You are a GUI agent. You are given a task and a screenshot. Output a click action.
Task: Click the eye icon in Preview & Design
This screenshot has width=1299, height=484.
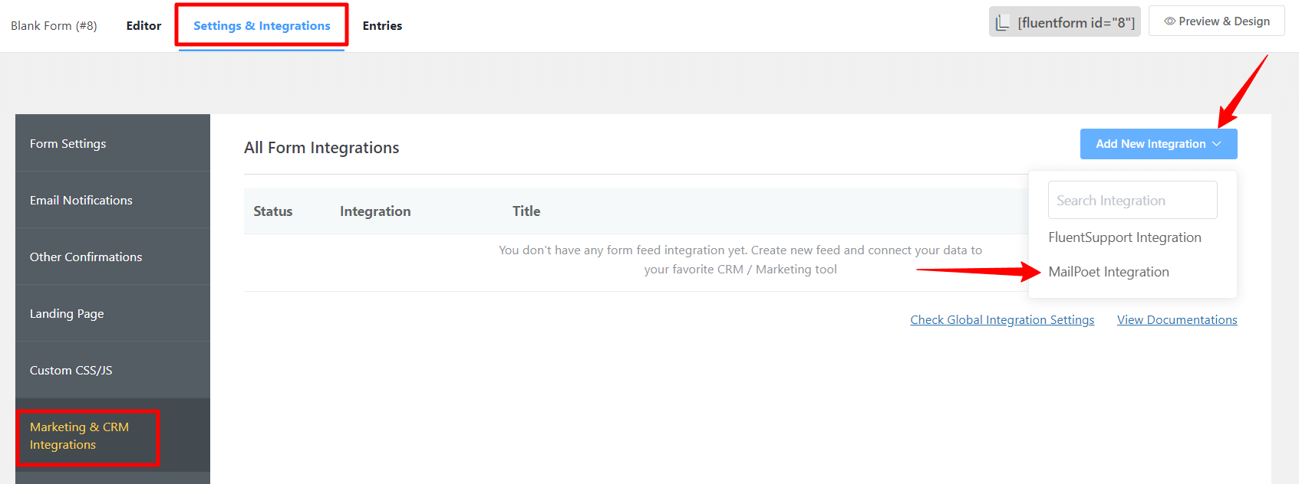coord(1169,21)
